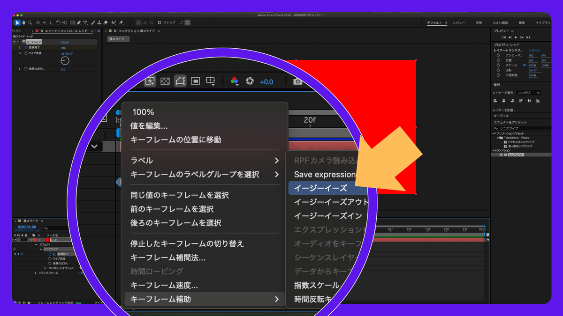Collapse トランジション category in Effects & Presets
Image resolution: width=563 pixels, height=316 pixels.
pyautogui.click(x=494, y=150)
